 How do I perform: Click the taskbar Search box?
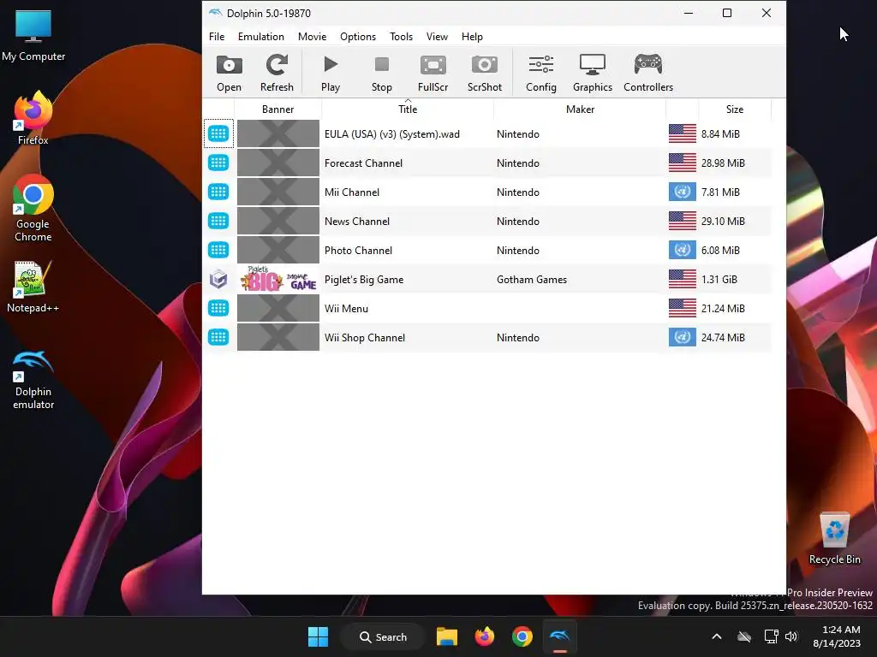[383, 636]
